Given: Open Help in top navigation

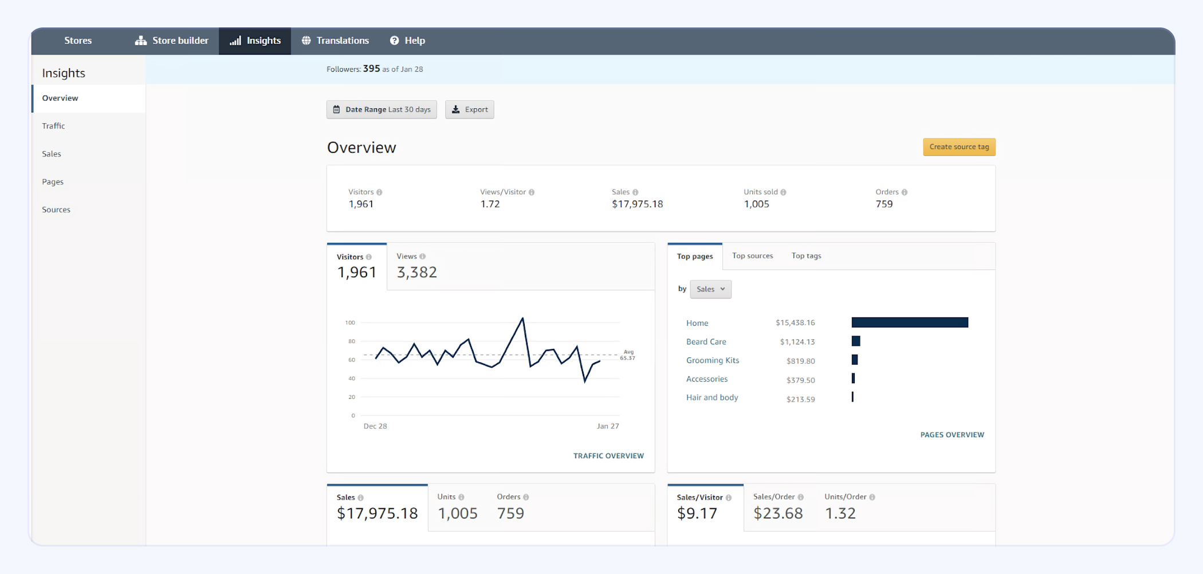Looking at the screenshot, I should pyautogui.click(x=408, y=41).
